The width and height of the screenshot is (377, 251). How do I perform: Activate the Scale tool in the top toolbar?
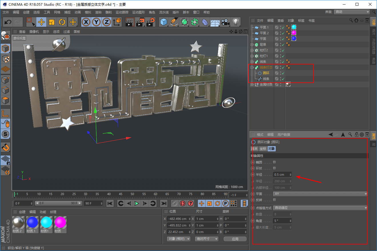pyautogui.click(x=52, y=22)
